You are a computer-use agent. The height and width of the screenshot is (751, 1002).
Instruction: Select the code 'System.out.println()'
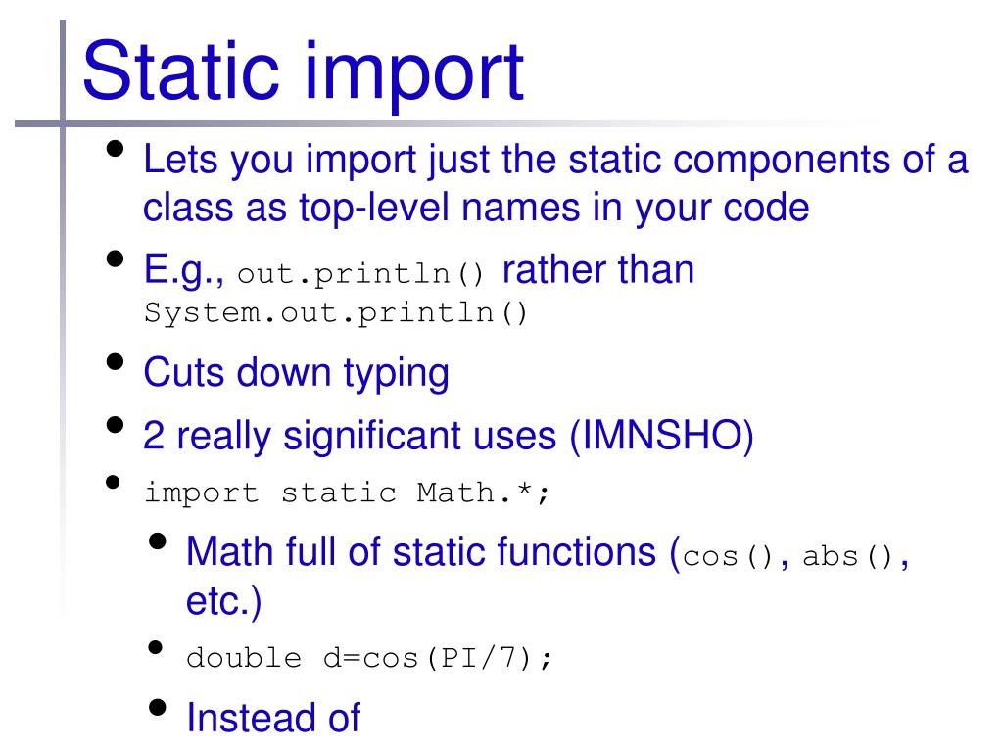[x=336, y=313]
